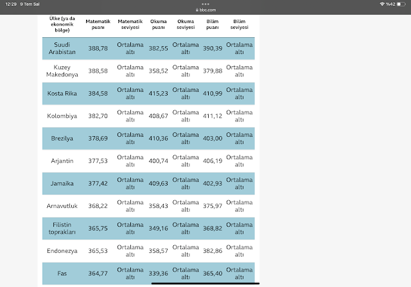
Task: Tap the Arnavutluk country cell
Action: click(62, 205)
